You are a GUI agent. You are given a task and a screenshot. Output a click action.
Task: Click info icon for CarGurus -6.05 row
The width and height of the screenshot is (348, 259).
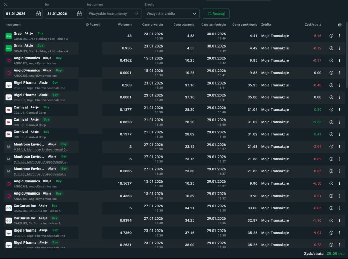pos(331,208)
